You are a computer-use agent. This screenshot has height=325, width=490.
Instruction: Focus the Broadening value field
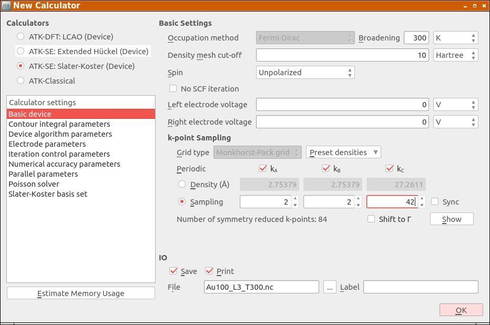pyautogui.click(x=416, y=38)
